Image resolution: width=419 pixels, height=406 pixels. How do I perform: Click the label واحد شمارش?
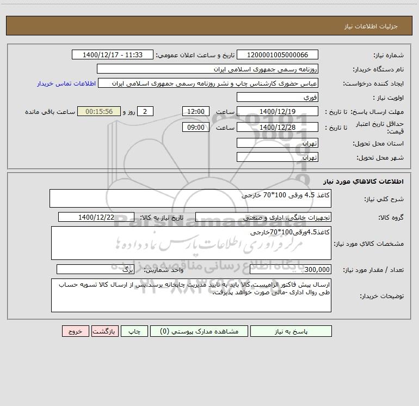click(164, 270)
